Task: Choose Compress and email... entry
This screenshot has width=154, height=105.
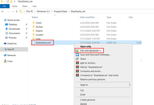Action: click(x=91, y=71)
